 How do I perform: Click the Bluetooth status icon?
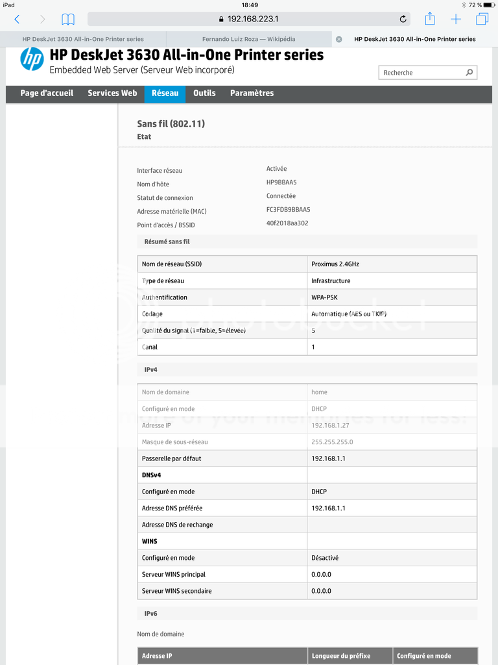(x=464, y=5)
